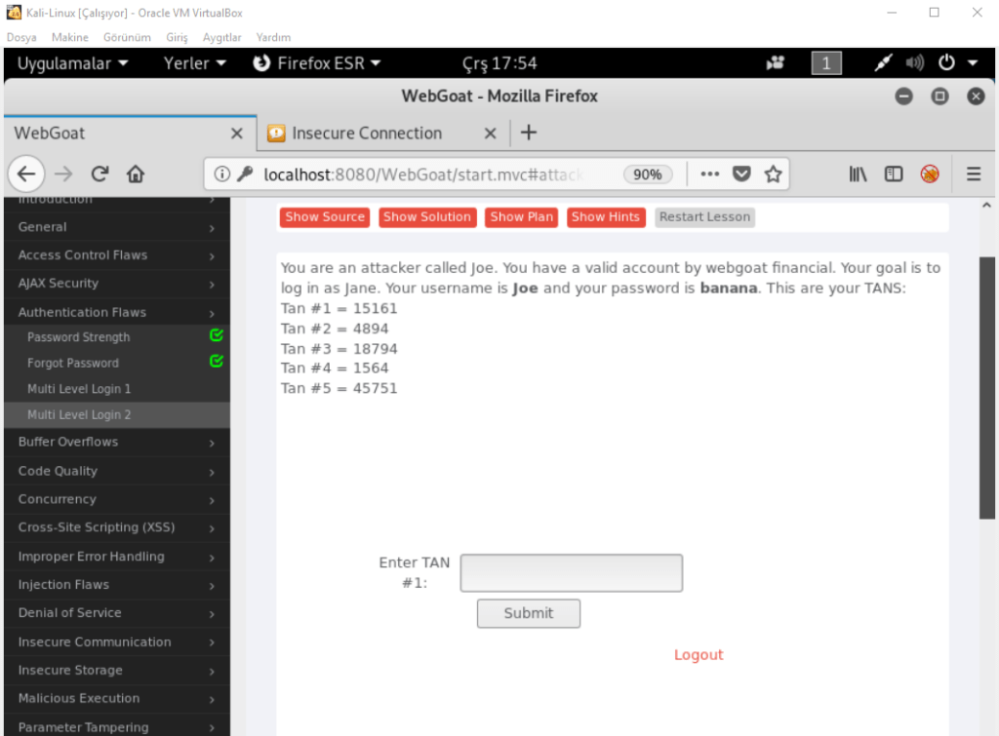Image resolution: width=999 pixels, height=736 pixels.
Task: Open the Makine menu in VirtualBox
Action: coord(69,37)
